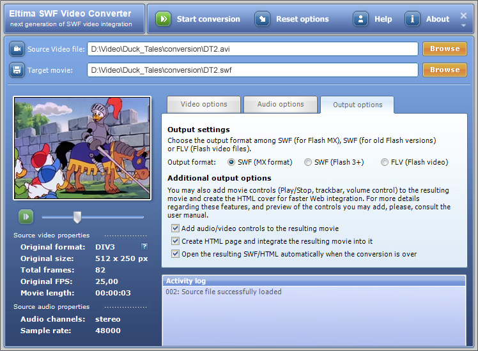Screen dimensions: 478x351
Task: Click the 'Eltima SWF Video Converter' title
Action: pos(70,13)
